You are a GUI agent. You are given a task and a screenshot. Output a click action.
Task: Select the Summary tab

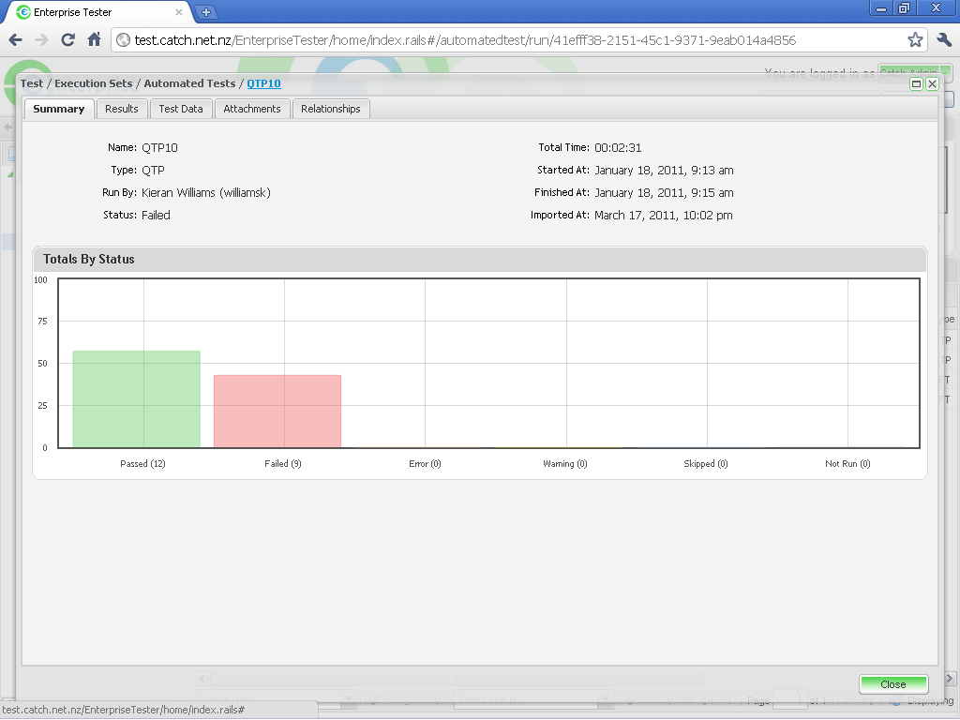point(59,109)
